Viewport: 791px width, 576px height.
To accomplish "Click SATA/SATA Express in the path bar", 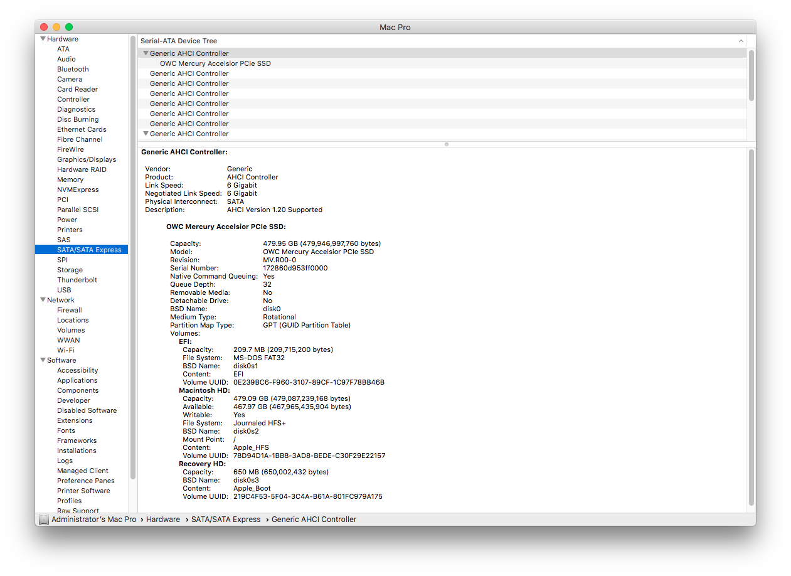I will coord(226,520).
